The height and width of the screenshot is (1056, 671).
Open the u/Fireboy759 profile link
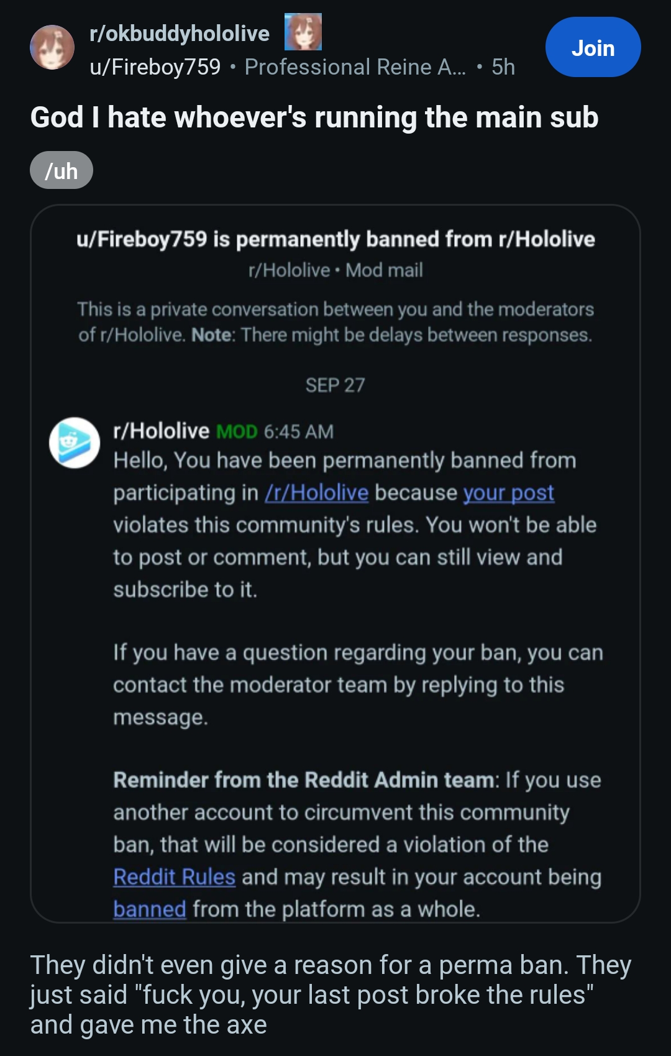[x=155, y=67]
